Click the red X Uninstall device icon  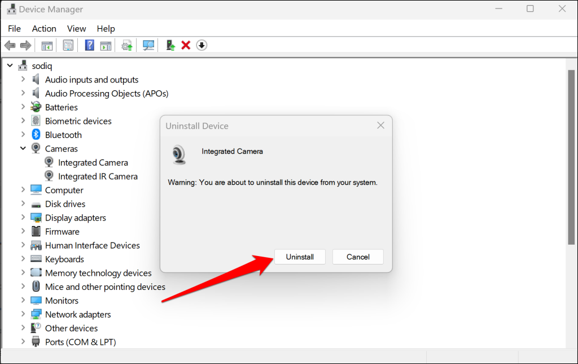click(186, 45)
